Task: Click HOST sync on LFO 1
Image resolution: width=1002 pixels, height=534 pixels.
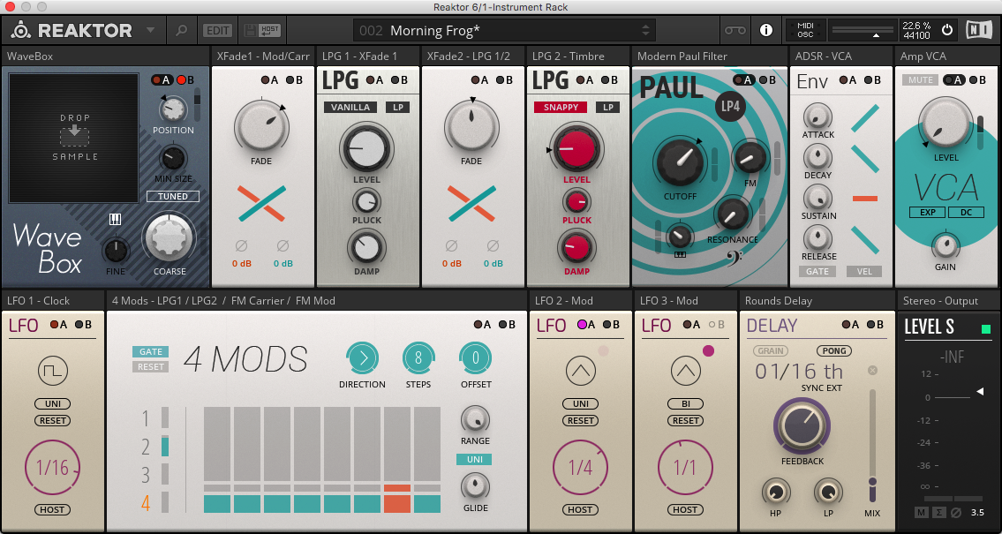Action: pyautogui.click(x=52, y=510)
